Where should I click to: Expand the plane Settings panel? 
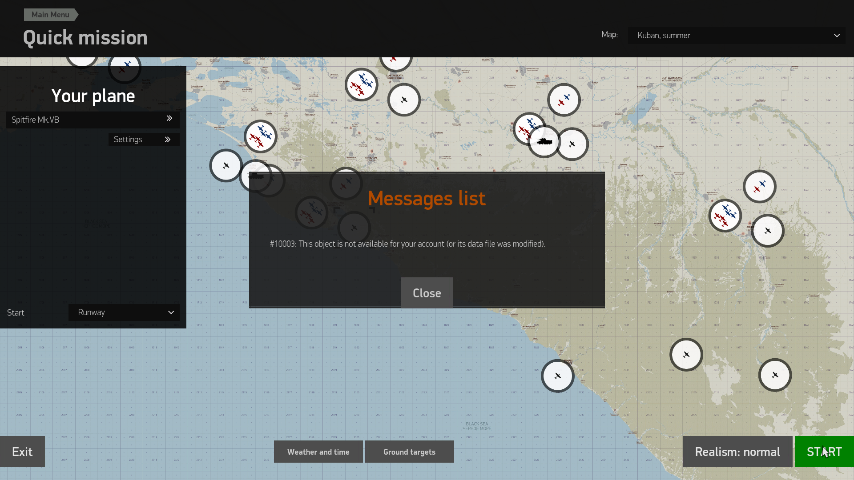[144, 140]
